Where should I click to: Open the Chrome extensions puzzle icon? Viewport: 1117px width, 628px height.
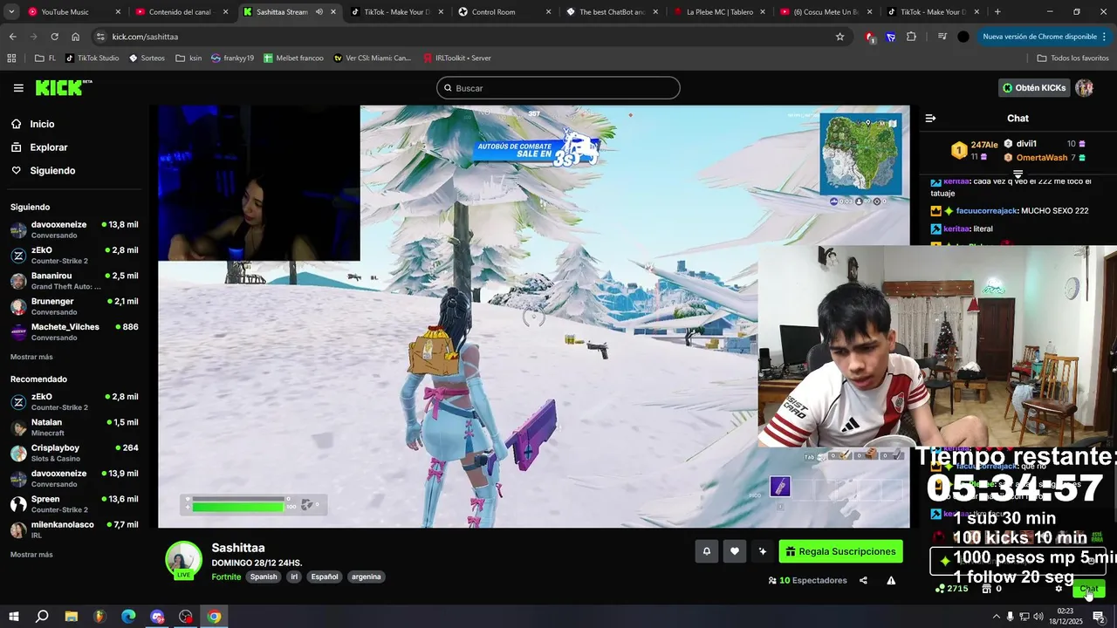[911, 37]
